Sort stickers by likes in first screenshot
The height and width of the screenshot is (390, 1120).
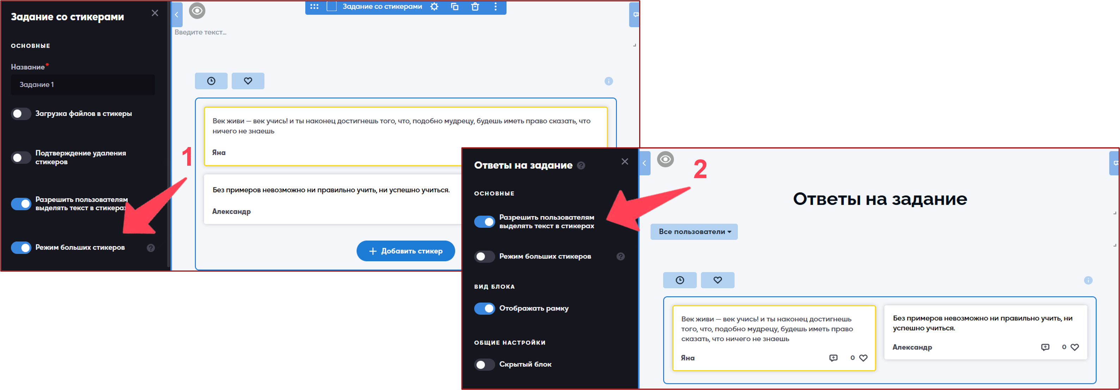click(x=248, y=81)
